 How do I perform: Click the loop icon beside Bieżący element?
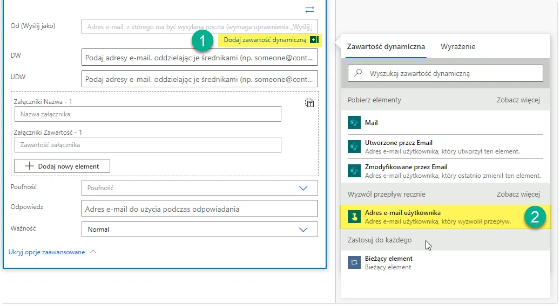click(354, 262)
